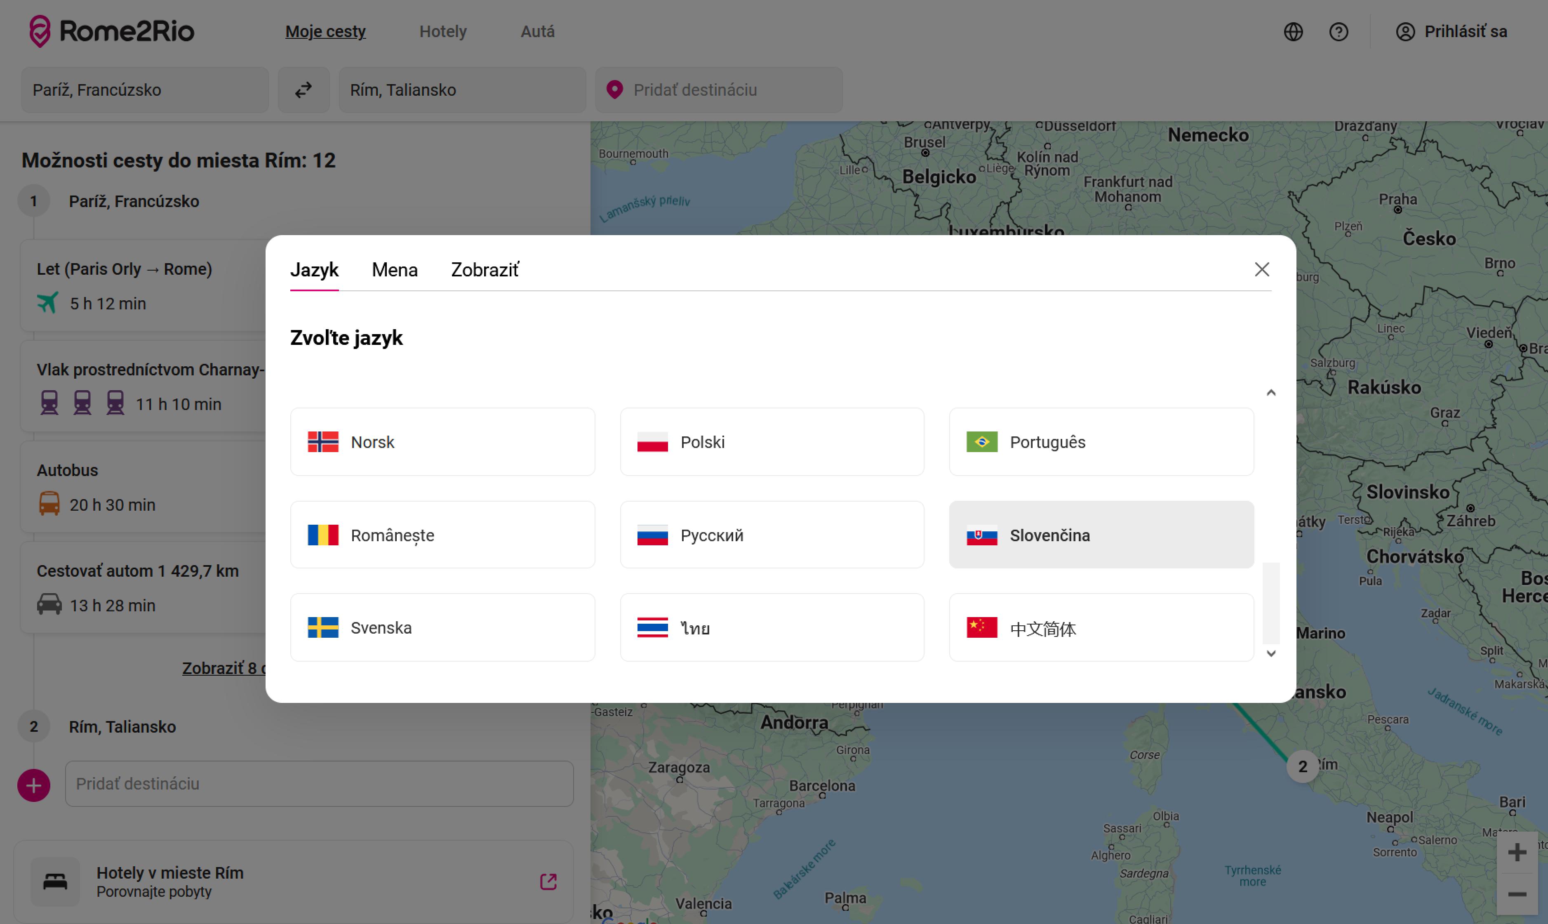Click the language list scrollbar thumb
The height and width of the screenshot is (924, 1548).
tap(1270, 603)
